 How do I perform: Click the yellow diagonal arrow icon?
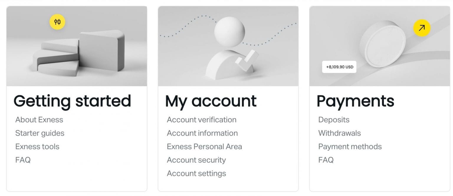coord(422,28)
